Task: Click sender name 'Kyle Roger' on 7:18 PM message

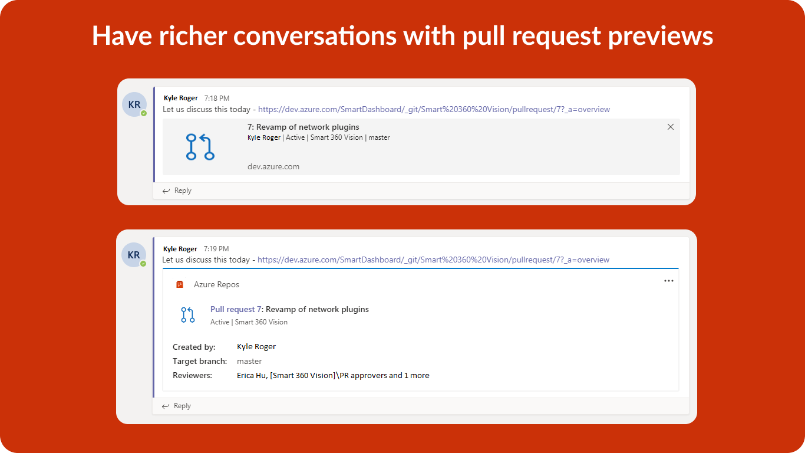Action: point(181,98)
